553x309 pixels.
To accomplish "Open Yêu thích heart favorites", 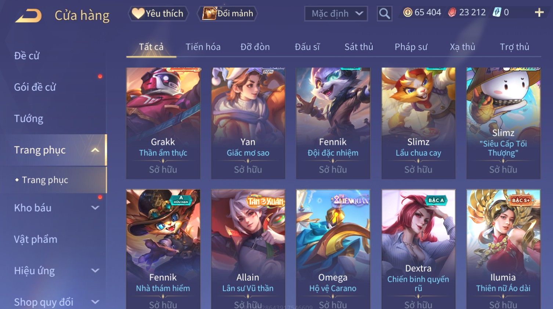I will pyautogui.click(x=158, y=14).
